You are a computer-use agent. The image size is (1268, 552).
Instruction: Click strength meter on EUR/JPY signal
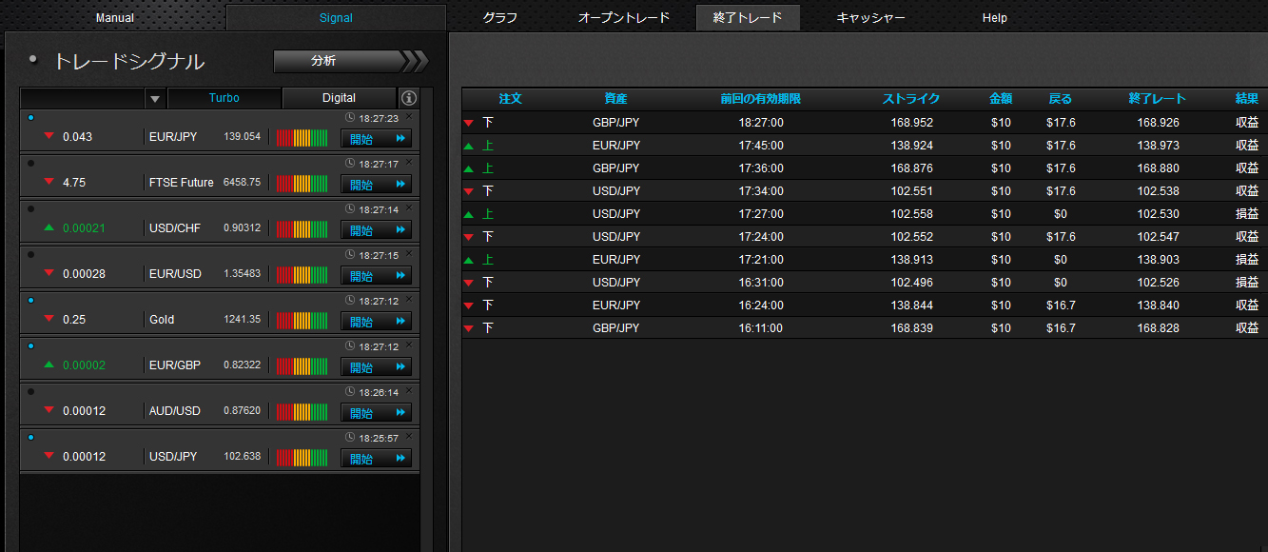pos(302,137)
